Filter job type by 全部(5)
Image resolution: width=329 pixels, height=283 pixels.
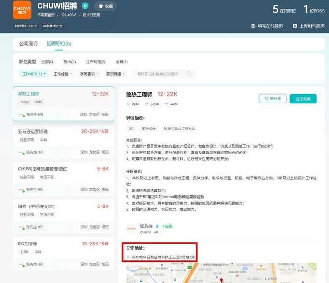click(x=47, y=62)
